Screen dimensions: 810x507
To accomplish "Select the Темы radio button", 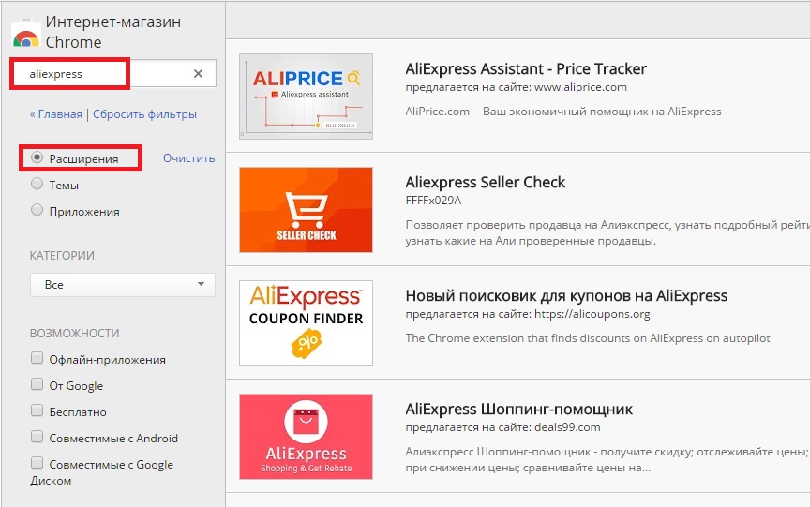I will (37, 185).
